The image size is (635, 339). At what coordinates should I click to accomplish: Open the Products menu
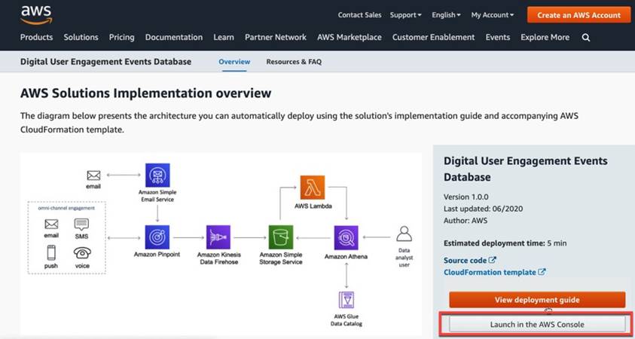(x=36, y=37)
